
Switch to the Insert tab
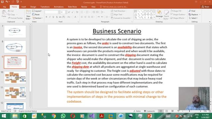24,7
